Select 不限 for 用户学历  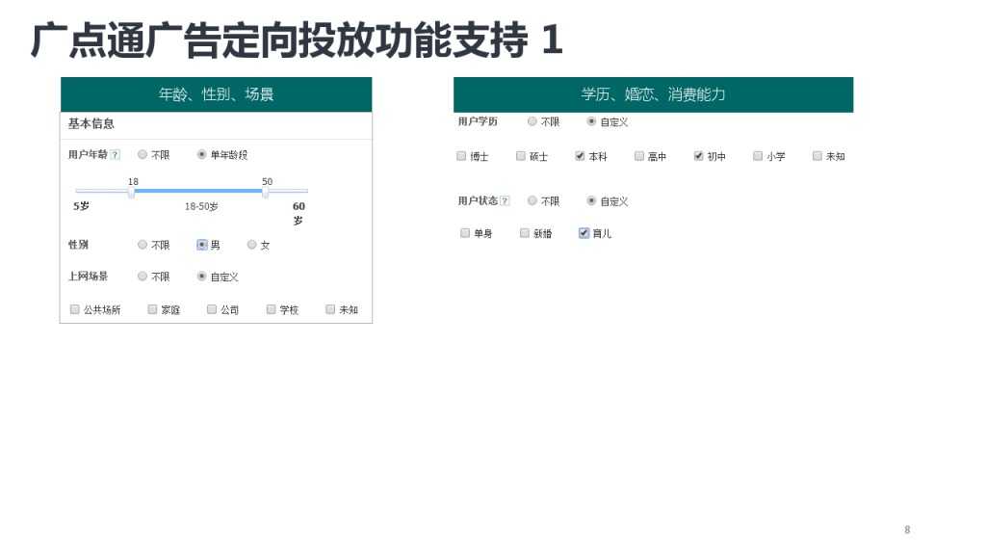click(532, 121)
